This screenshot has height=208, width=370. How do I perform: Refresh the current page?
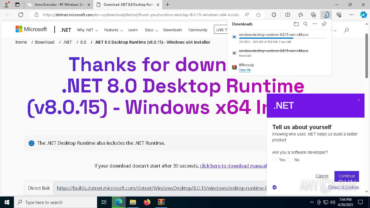[x=21, y=15]
